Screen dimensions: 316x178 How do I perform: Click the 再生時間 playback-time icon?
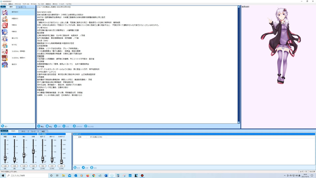[86, 126]
